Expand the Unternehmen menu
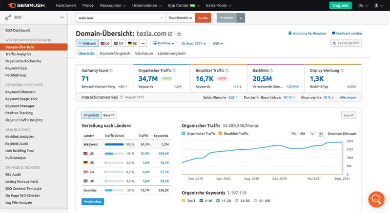This screenshot has width=390, height=213. (x=147, y=5)
